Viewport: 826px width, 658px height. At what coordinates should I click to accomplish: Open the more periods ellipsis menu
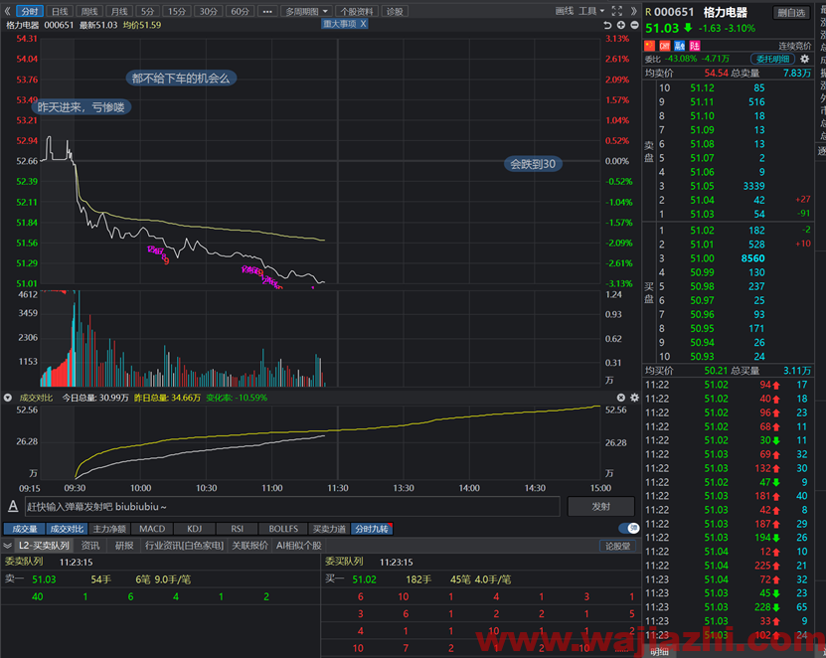coord(267,11)
